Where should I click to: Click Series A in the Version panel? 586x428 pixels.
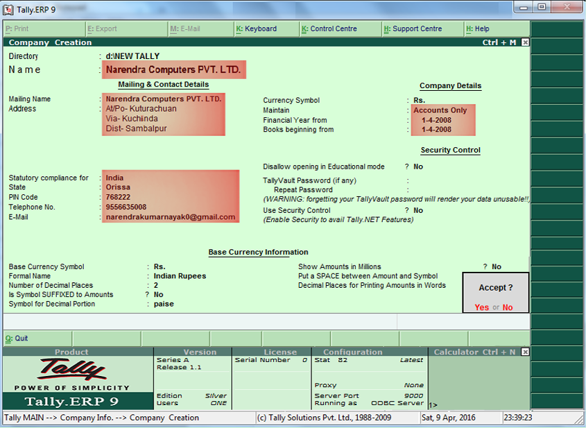173,360
